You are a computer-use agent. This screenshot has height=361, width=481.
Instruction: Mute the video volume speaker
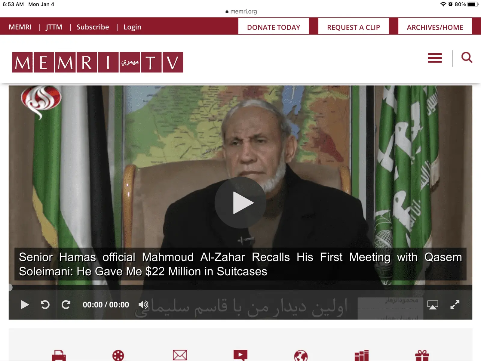coord(143,305)
